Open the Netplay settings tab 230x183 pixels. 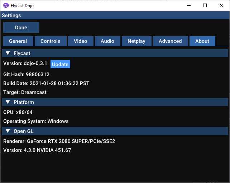(x=136, y=41)
